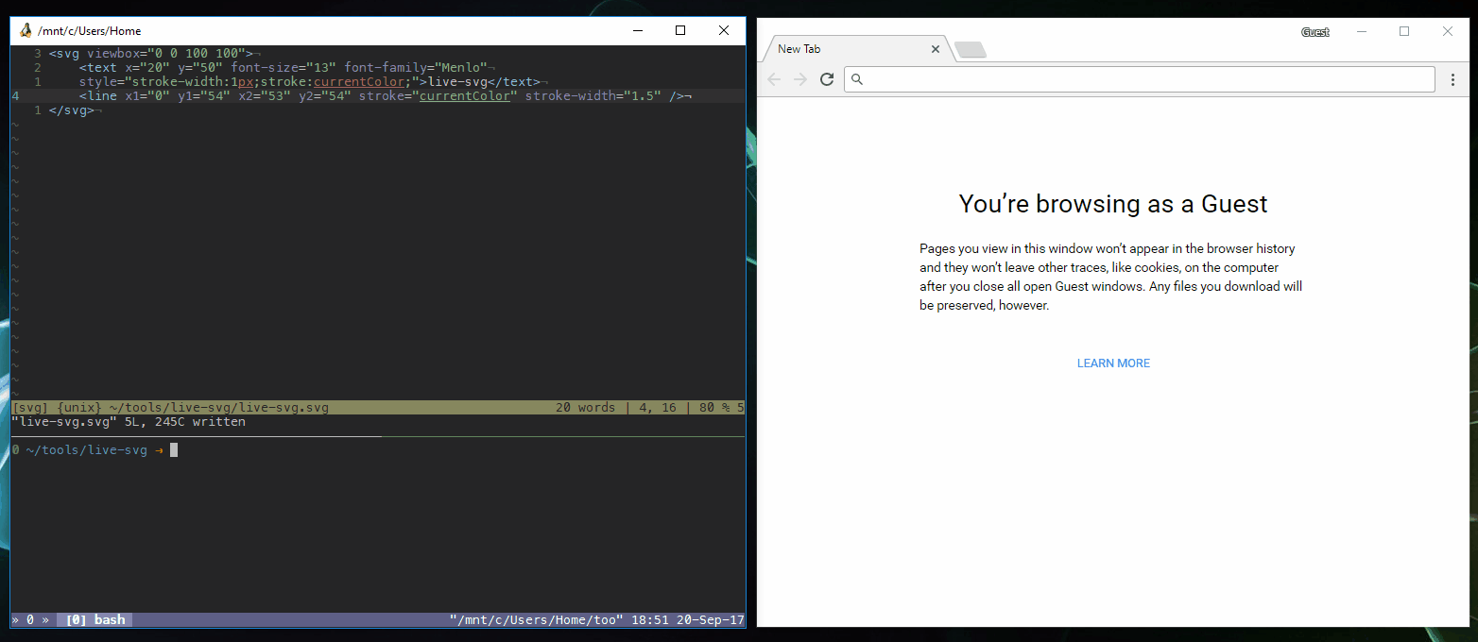Maximize the terminal window
The width and height of the screenshot is (1478, 642).
click(x=680, y=31)
